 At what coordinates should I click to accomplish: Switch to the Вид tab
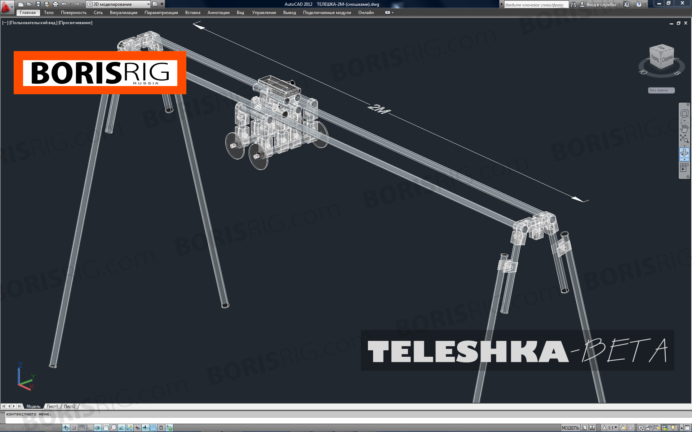point(240,13)
